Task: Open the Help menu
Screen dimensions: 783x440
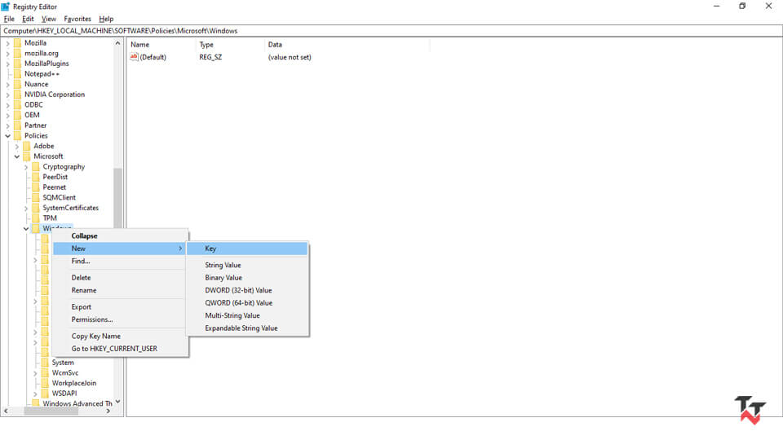Action: point(106,19)
